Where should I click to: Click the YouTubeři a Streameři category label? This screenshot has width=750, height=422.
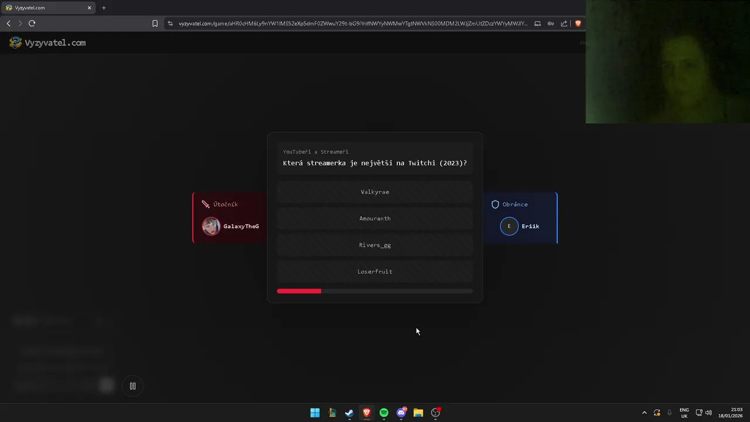[316, 152]
